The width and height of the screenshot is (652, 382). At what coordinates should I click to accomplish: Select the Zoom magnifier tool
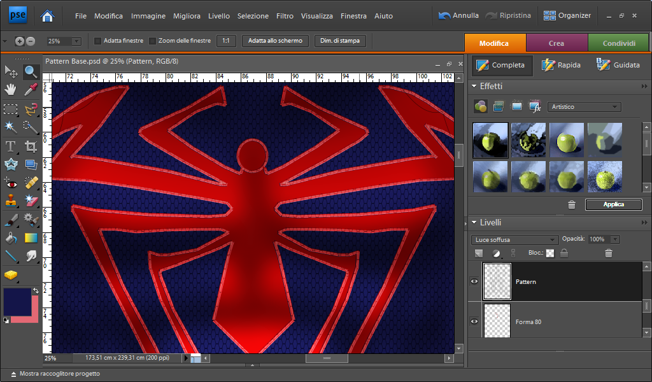click(31, 72)
